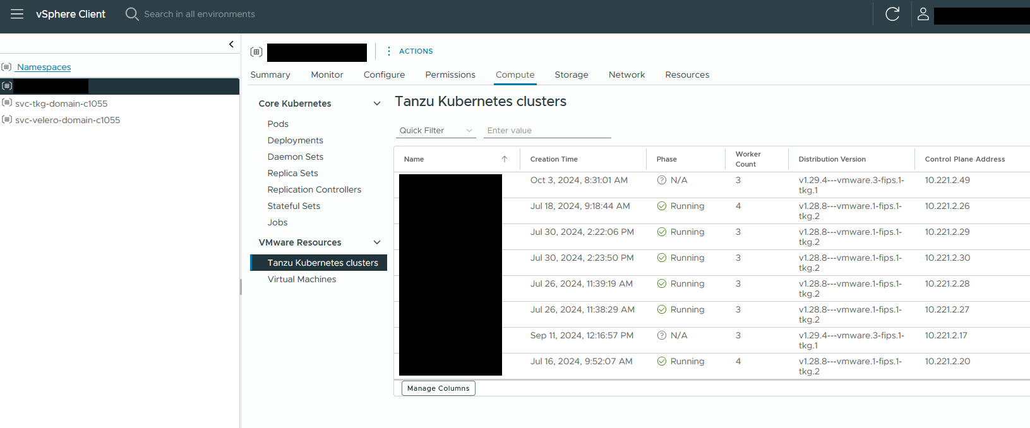Switch to the Storage tab
Image resolution: width=1030 pixels, height=428 pixels.
click(571, 74)
